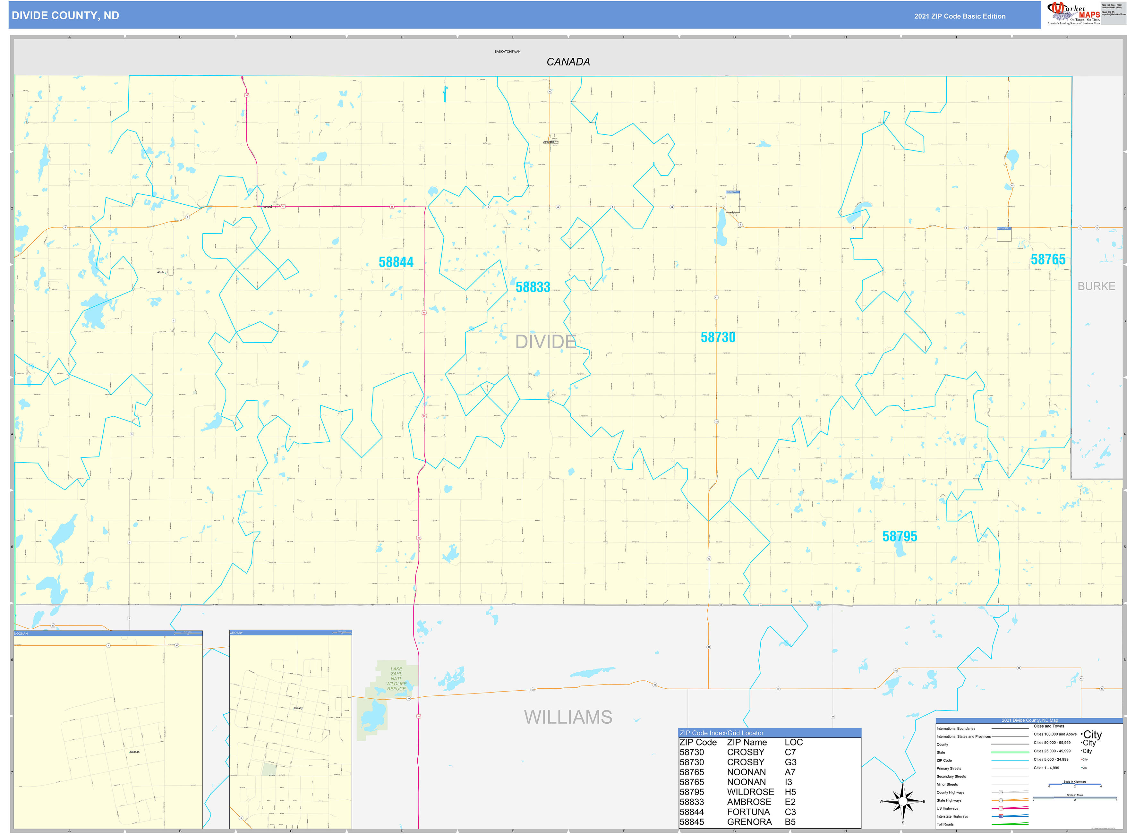The image size is (1135, 834).
Task: Click International Boundaries legend entry
Action: [x=956, y=728]
